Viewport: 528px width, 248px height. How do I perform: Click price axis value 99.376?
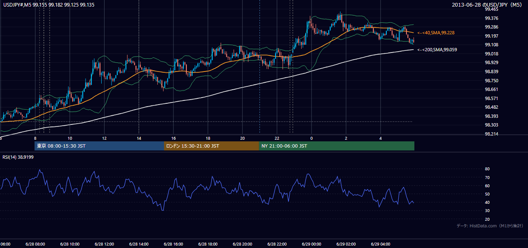[491, 18]
